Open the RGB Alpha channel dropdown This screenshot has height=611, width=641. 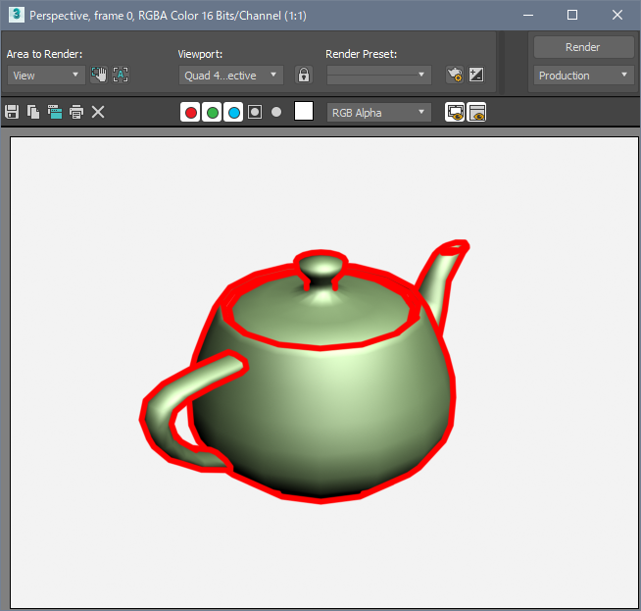click(x=378, y=113)
